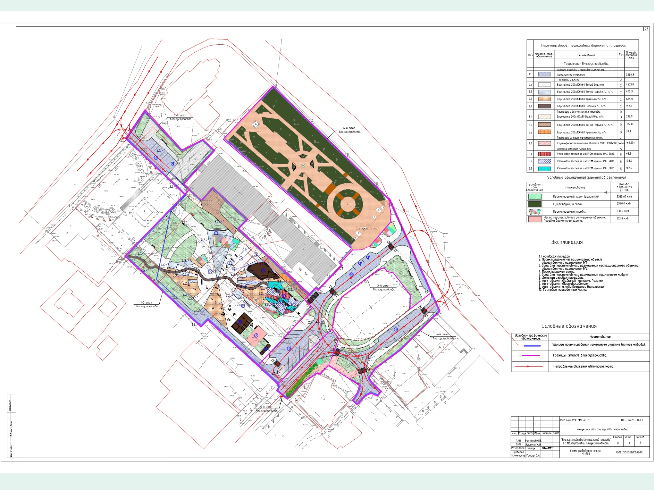
Task: Click the name 'Грицук О.А.' in the title block
Action: coord(533,456)
